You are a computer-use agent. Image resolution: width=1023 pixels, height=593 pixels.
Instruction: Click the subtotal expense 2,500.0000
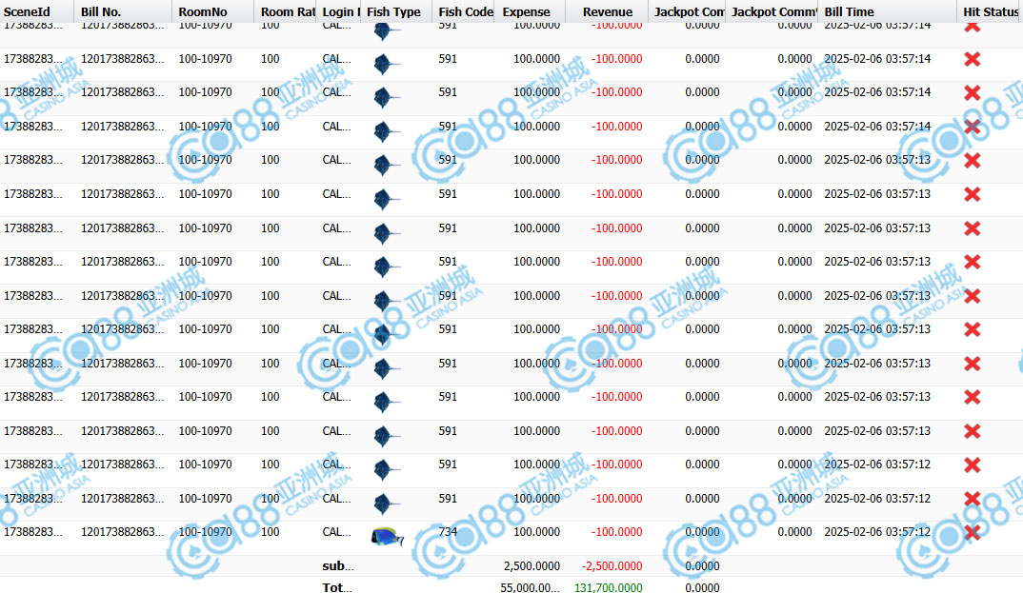(x=532, y=565)
